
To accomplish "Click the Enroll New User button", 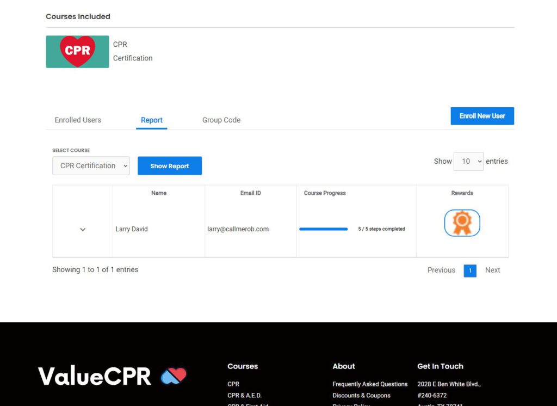I will coord(482,116).
